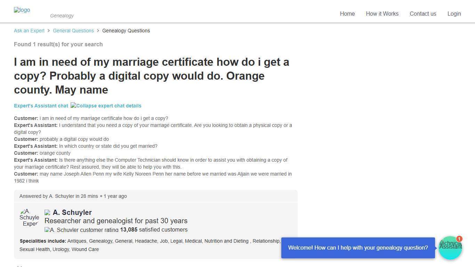Click the small A. Schuyler profile icon
Viewport: 475px width, 267px height.
47,212
